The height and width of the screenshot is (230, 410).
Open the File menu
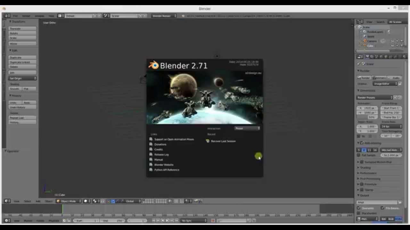[15, 16]
